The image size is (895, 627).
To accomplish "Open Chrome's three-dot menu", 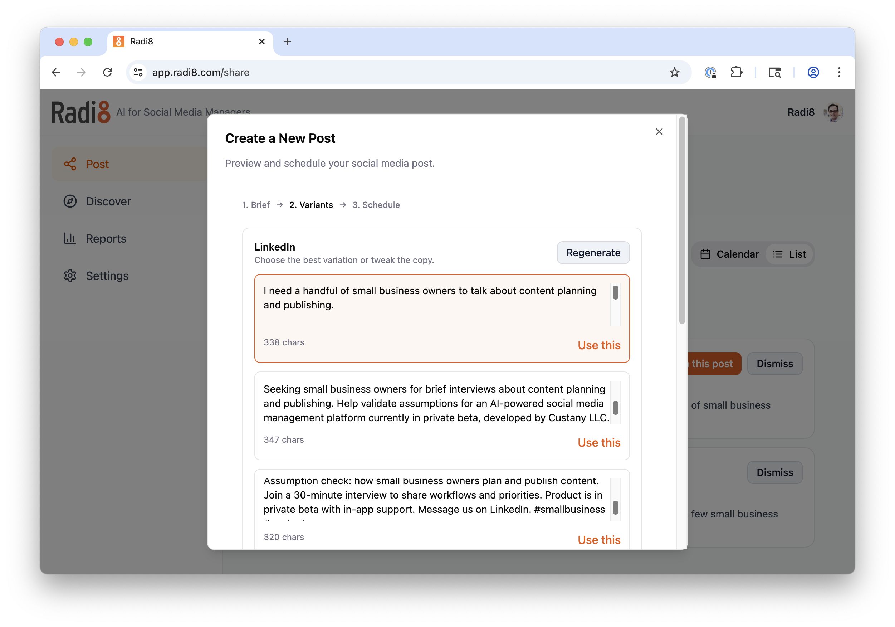I will point(839,72).
